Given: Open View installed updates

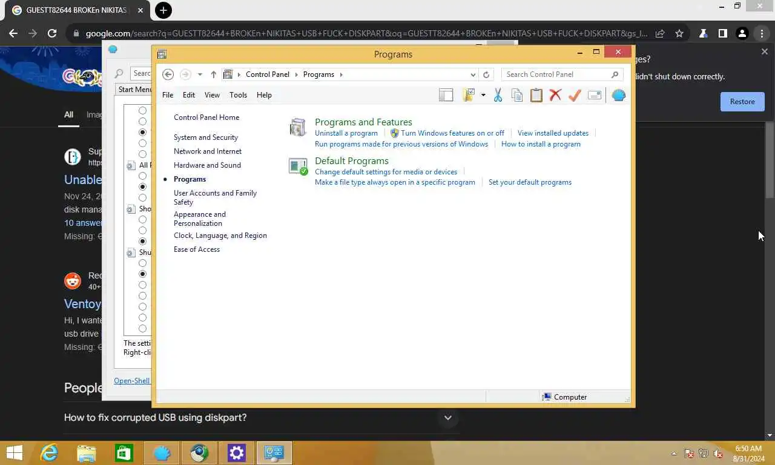Looking at the screenshot, I should pos(553,133).
